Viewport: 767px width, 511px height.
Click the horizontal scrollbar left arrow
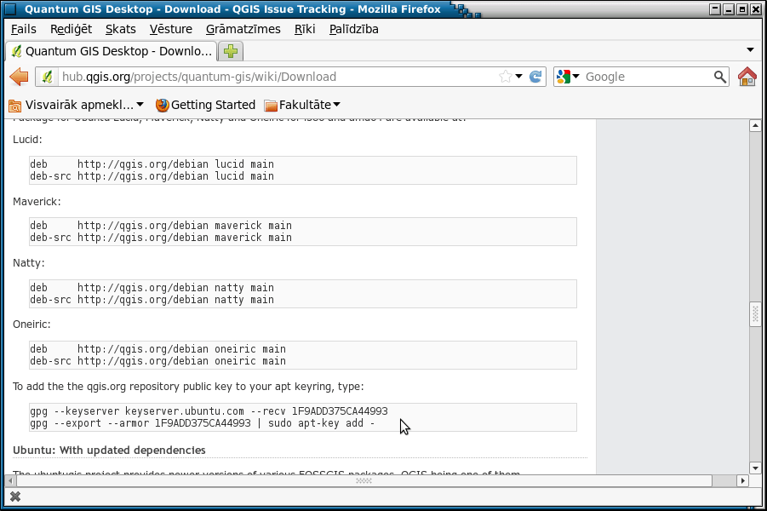click(x=10, y=480)
